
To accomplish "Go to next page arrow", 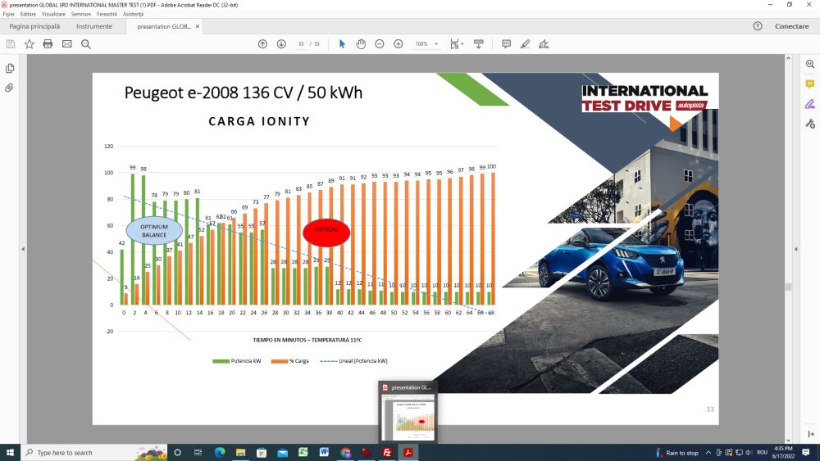I will coord(281,44).
